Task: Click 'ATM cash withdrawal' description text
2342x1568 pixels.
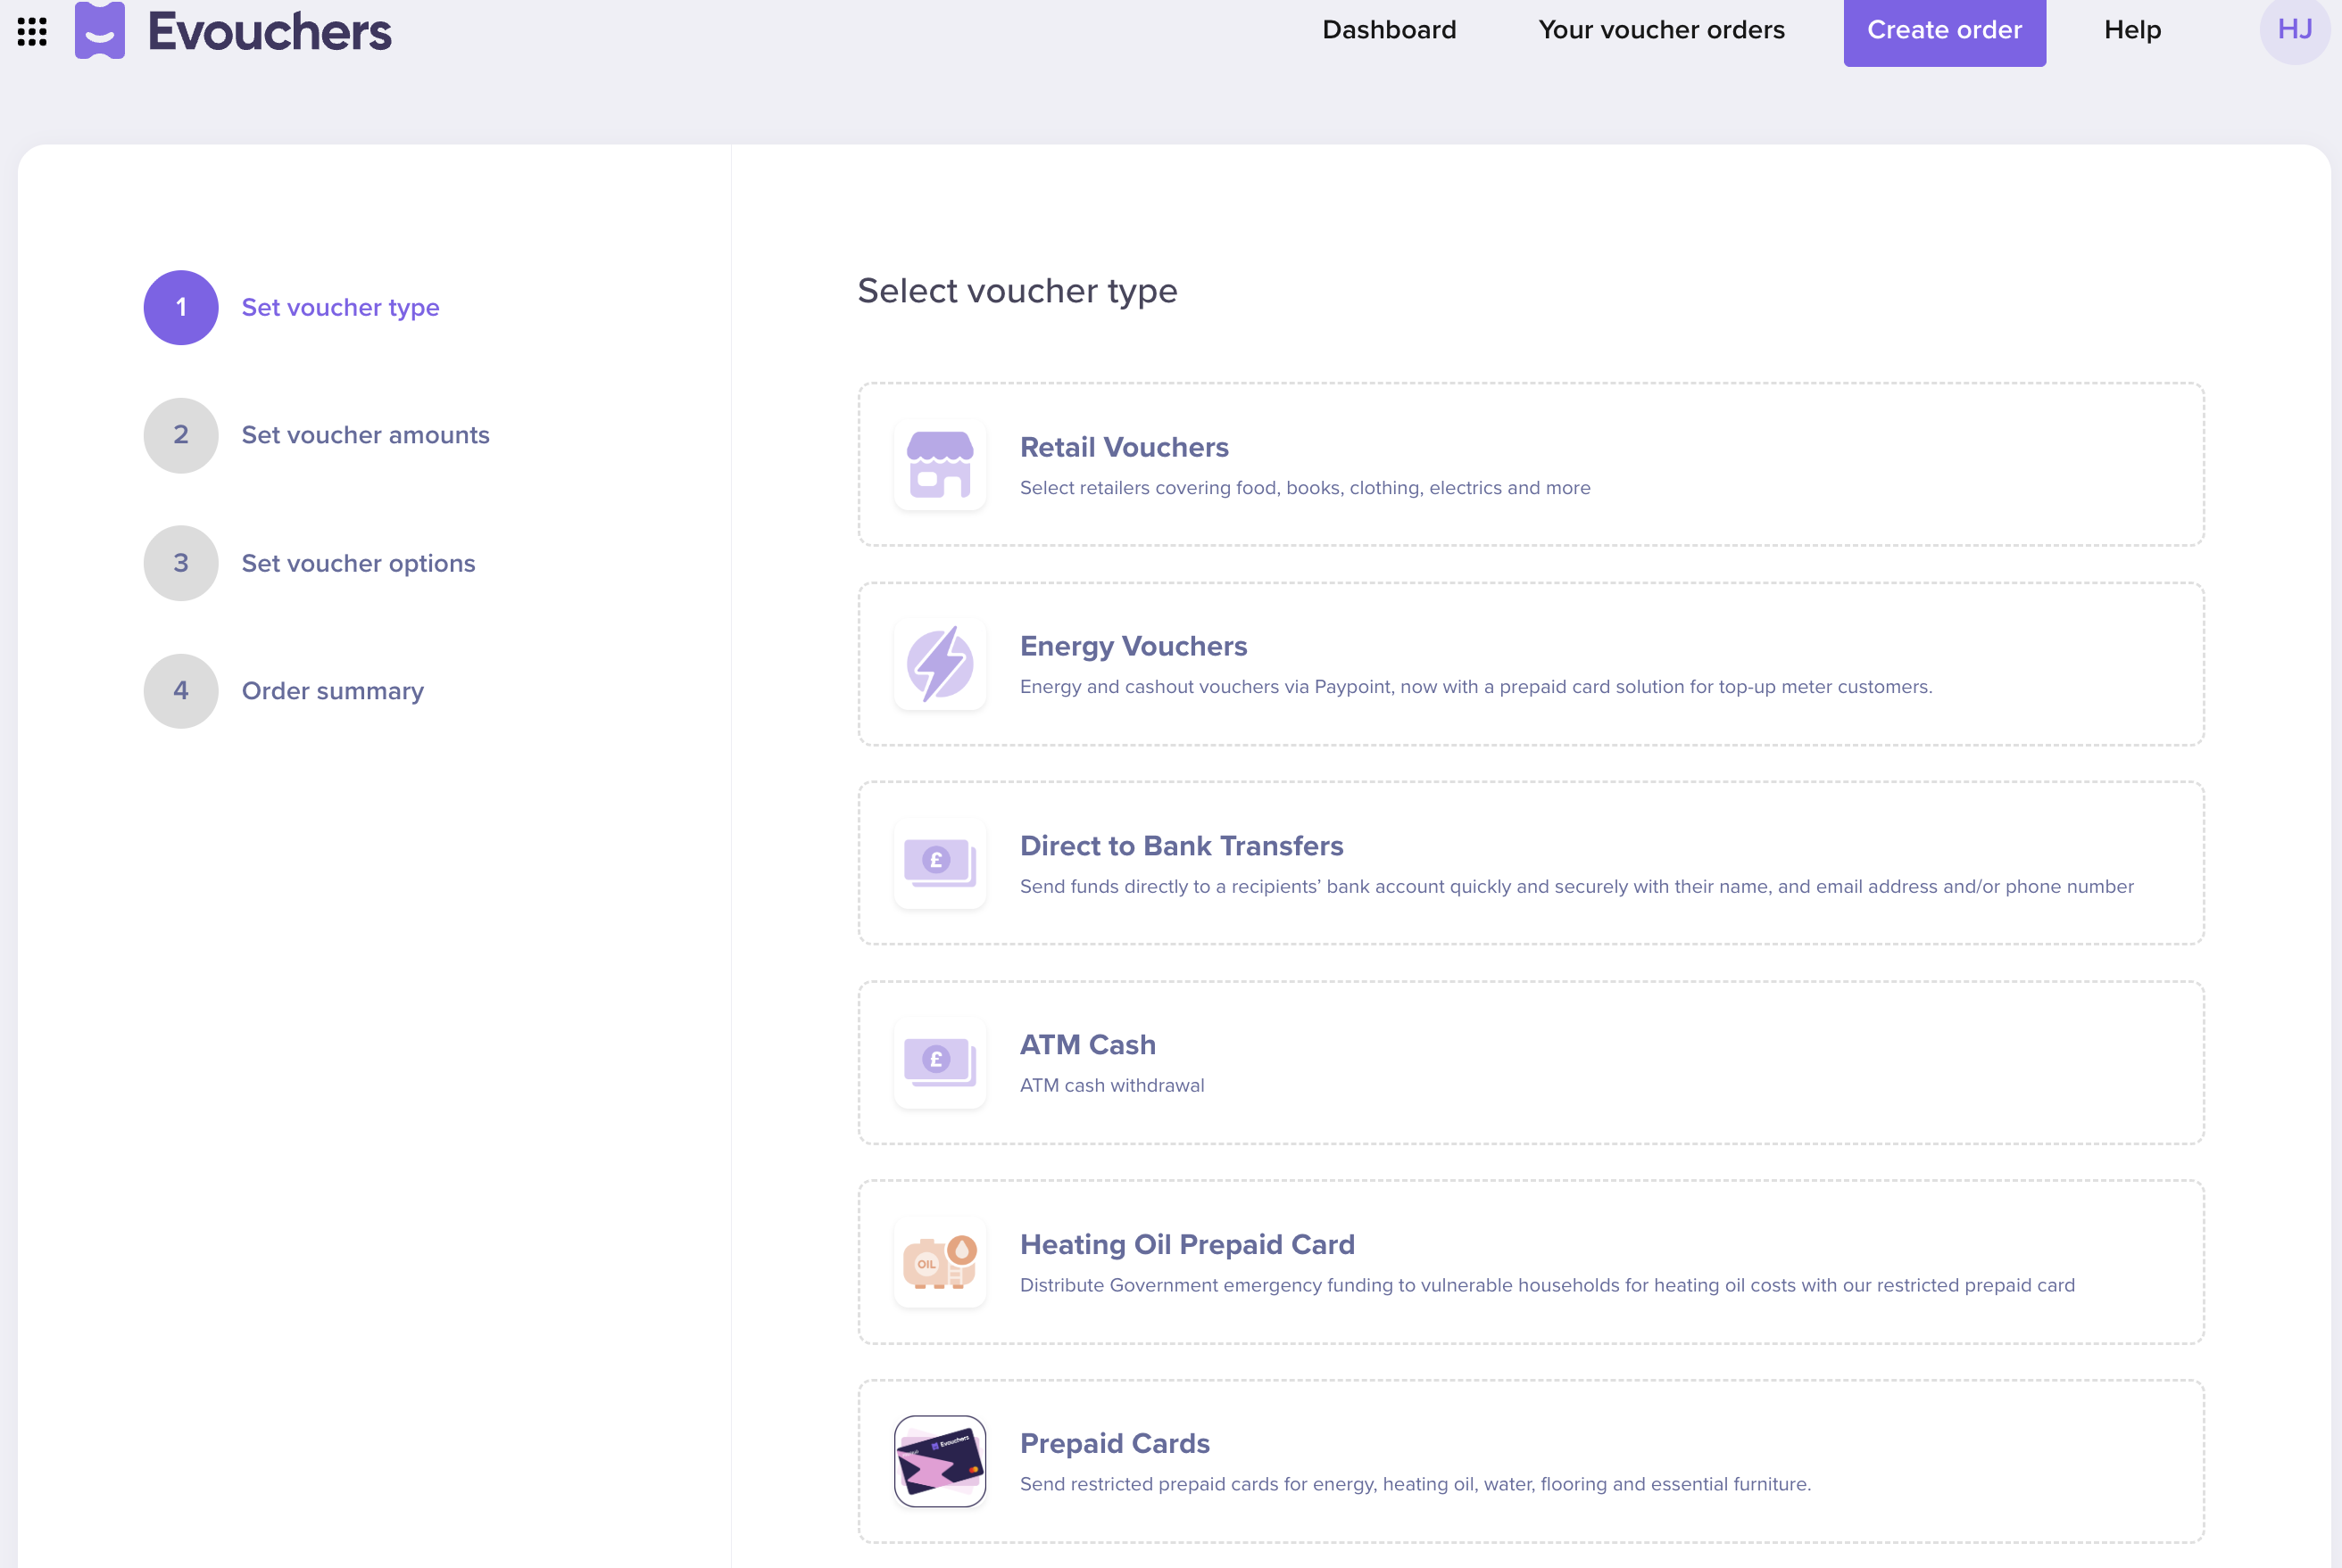Action: [1111, 1086]
